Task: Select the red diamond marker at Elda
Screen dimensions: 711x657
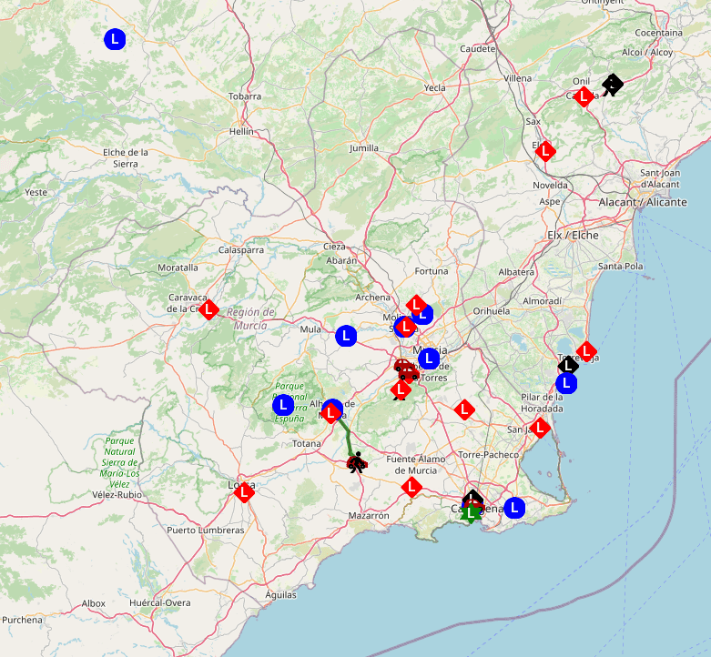Action: point(545,150)
